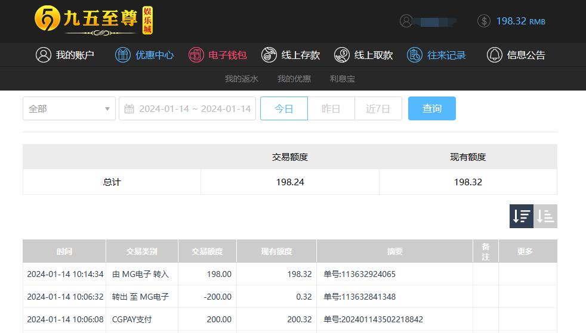Click the user avatar icon in header
Viewport: 586px width, 333px height.
point(406,21)
